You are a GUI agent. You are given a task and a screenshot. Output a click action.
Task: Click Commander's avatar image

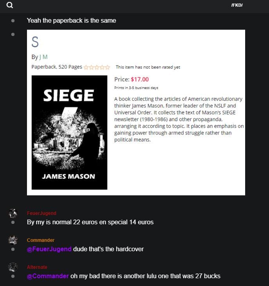(x=13, y=240)
